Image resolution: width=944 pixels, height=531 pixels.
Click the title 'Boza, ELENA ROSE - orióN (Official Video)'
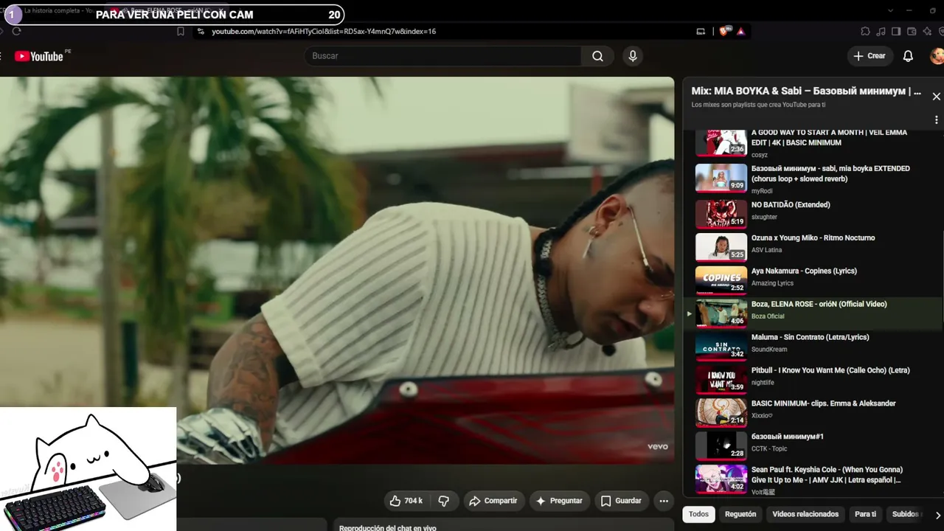point(819,304)
